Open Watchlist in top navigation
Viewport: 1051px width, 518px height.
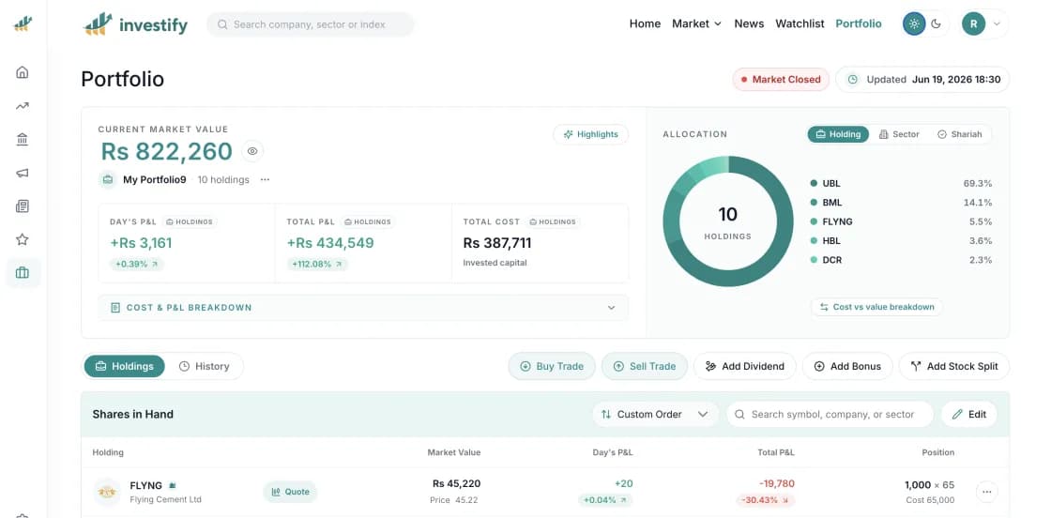[x=800, y=23]
